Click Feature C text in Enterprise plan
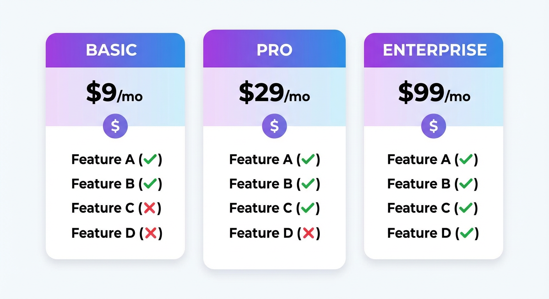The width and height of the screenshot is (549, 299). click(418, 208)
